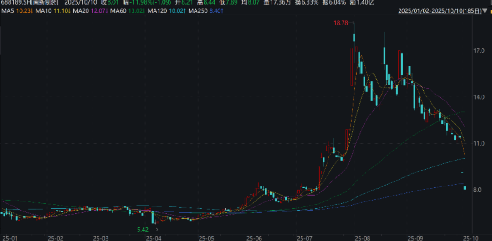Click the latest candlestick near 8.0

pyautogui.click(x=465, y=188)
